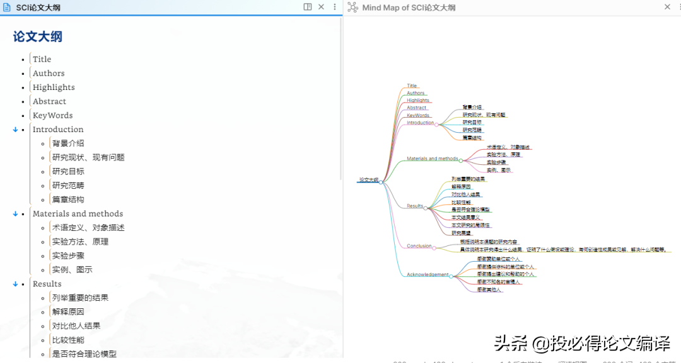
Task: Click the Highlights item in the outline
Action: pyautogui.click(x=54, y=87)
